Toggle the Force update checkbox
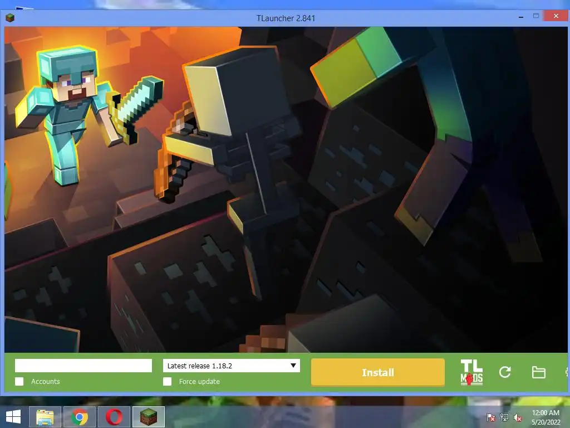570x428 pixels. [167, 381]
